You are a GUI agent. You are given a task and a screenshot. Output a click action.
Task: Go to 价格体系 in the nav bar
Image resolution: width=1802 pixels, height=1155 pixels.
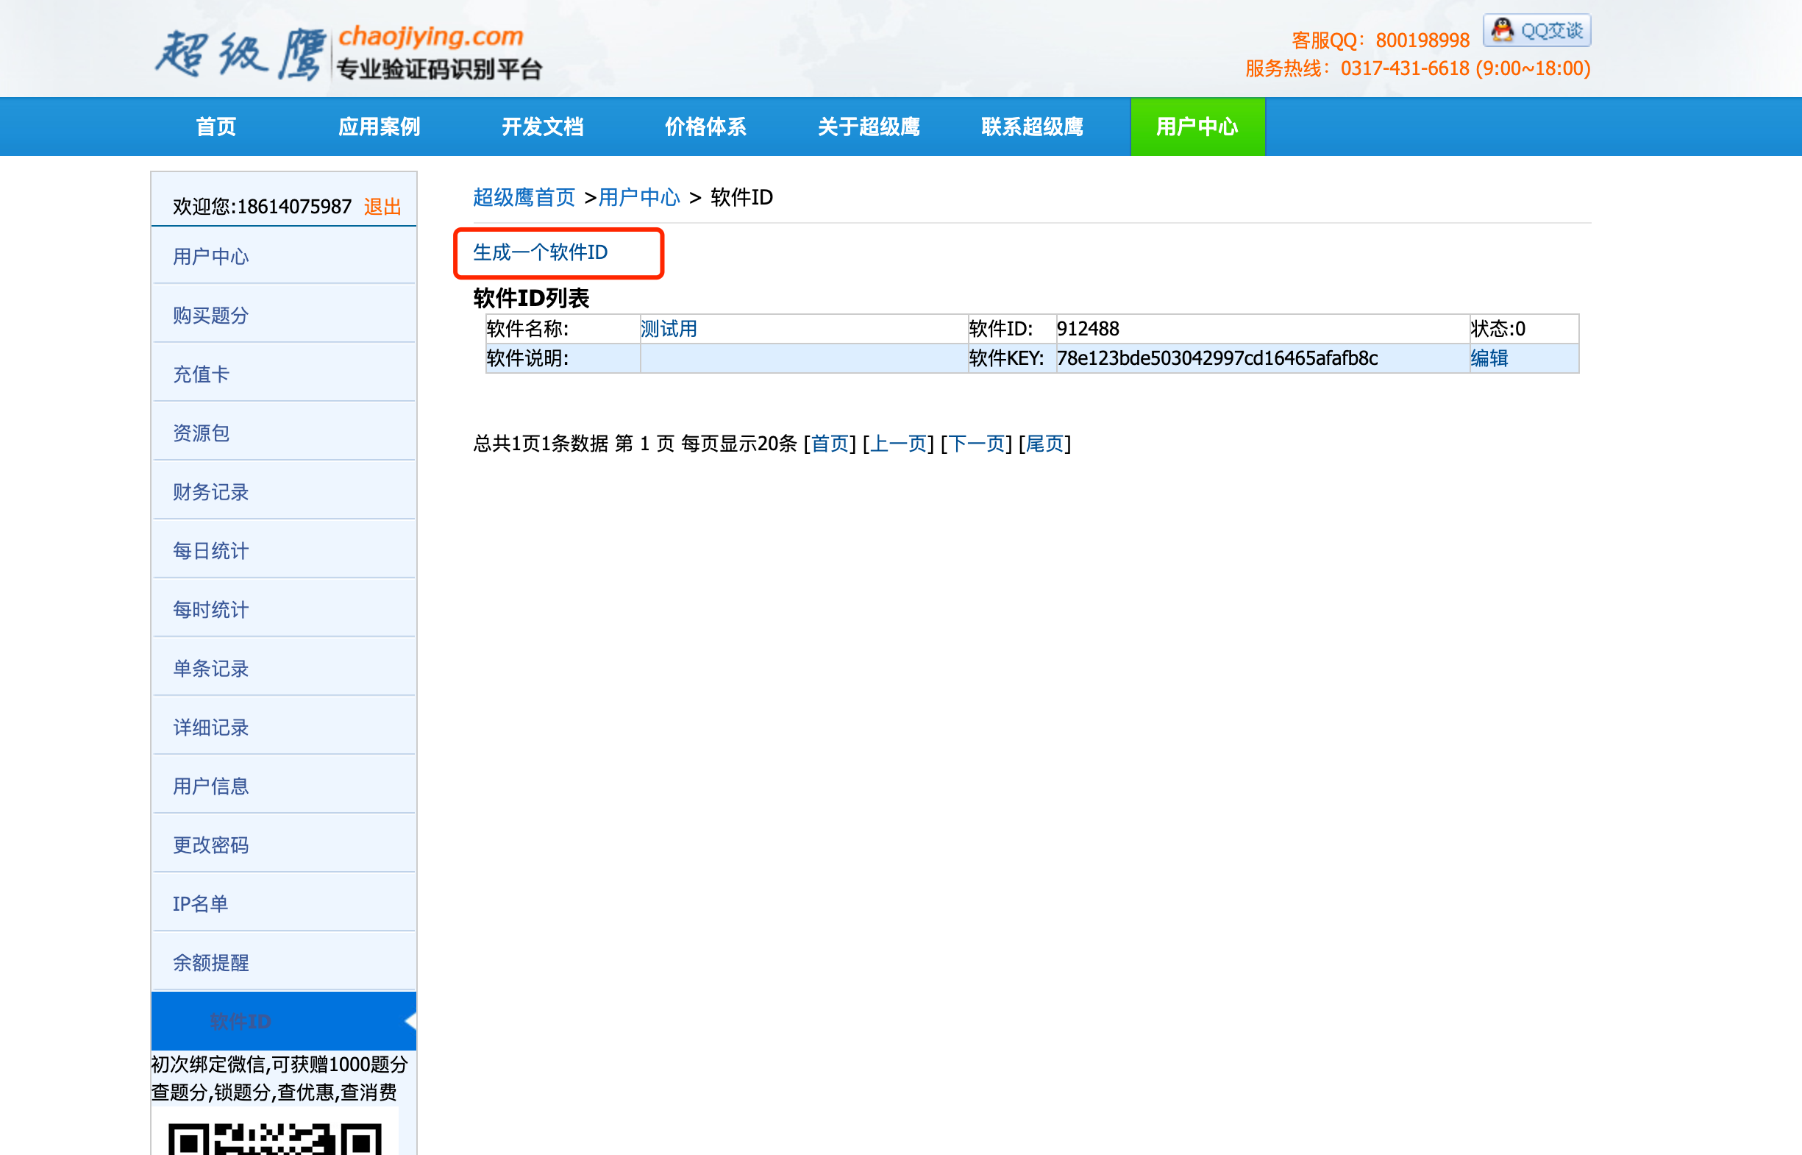[705, 127]
